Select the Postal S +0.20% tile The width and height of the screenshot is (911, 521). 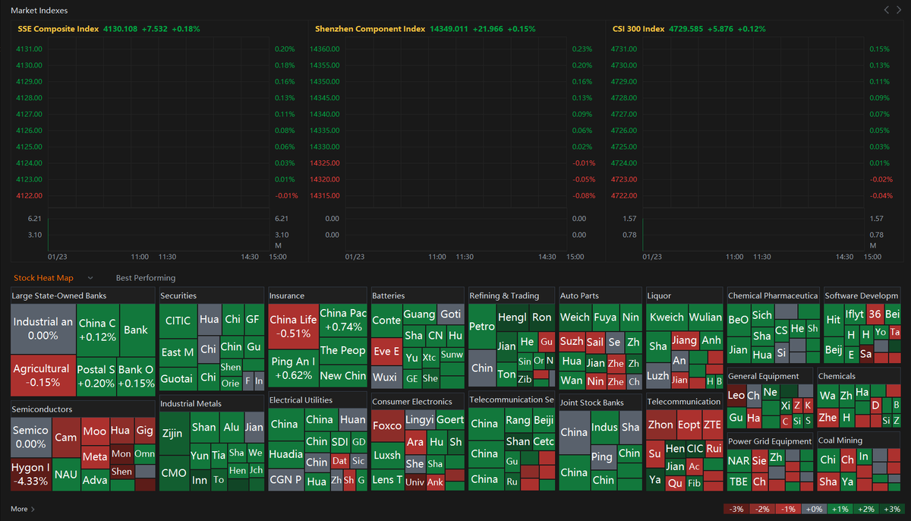point(96,377)
